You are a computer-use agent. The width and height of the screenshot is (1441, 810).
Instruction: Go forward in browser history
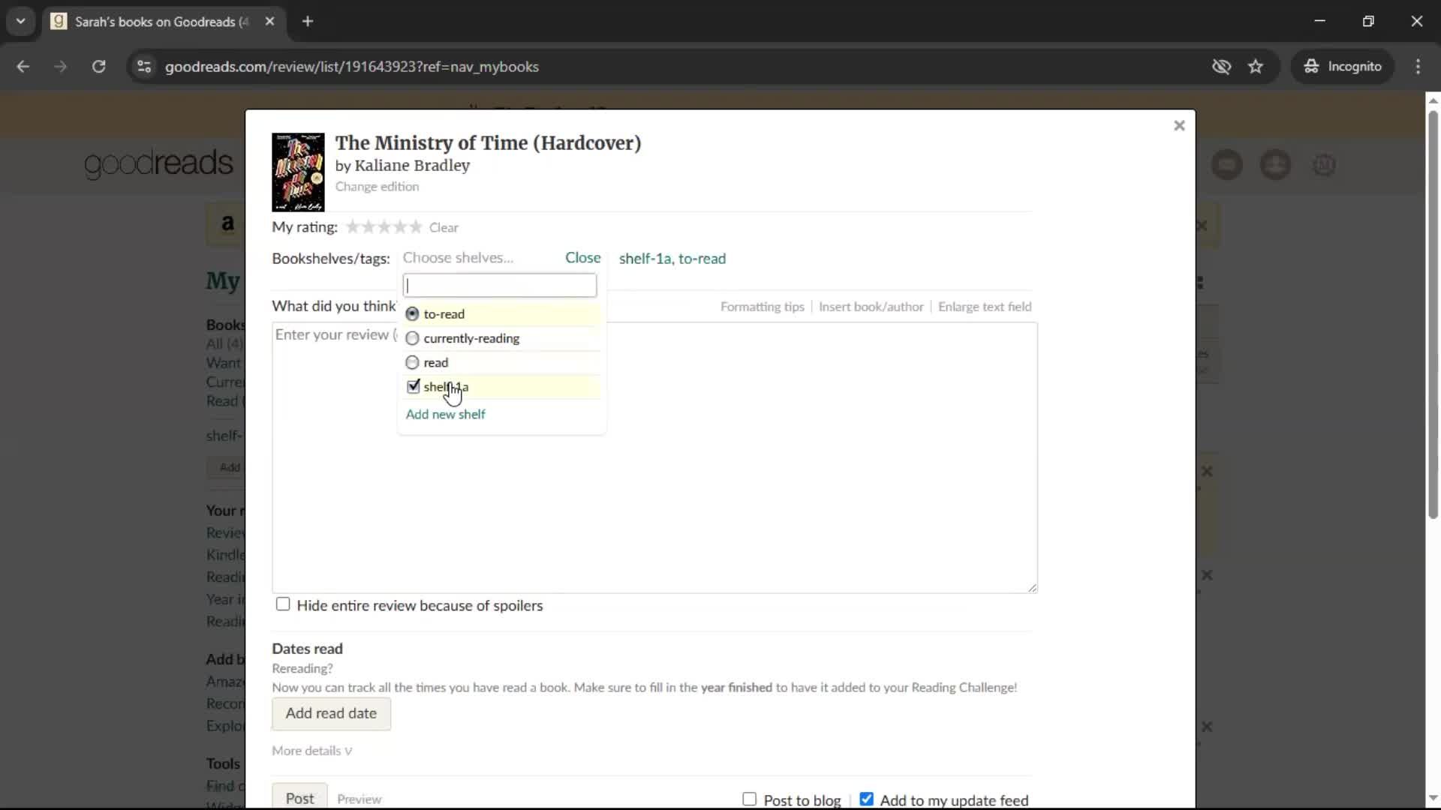[x=61, y=67]
